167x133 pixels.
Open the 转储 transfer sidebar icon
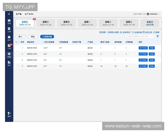(x=9, y=55)
